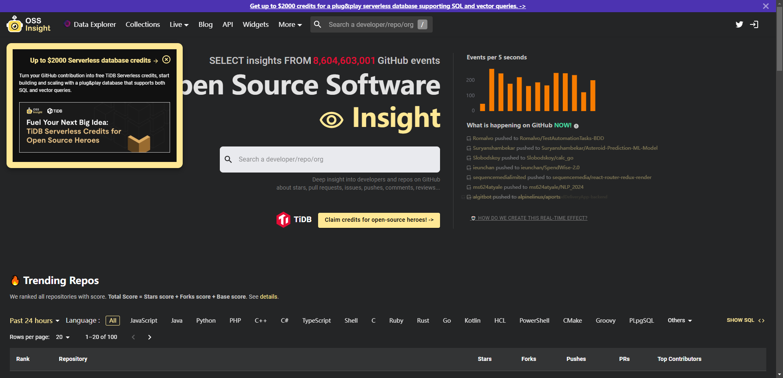Screen dimensions: 783x378
Task: Click the repo/org search input field
Action: coord(330,160)
